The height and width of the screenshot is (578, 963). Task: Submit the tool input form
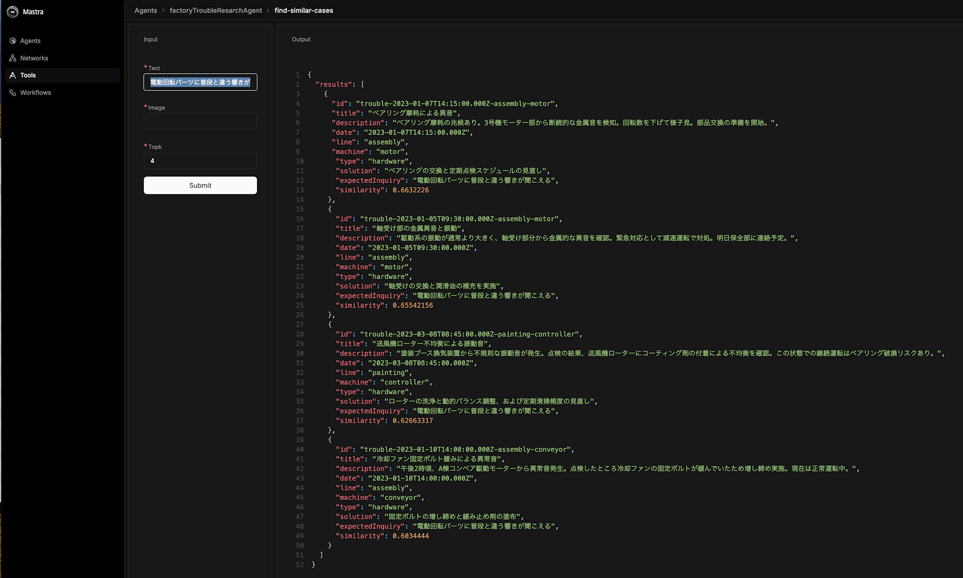[x=200, y=185]
